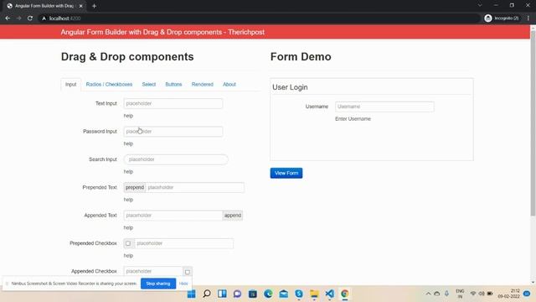Viewport: 536px width, 302px height.
Task: Click the OneDrive cloud tray icon
Action: click(437, 294)
